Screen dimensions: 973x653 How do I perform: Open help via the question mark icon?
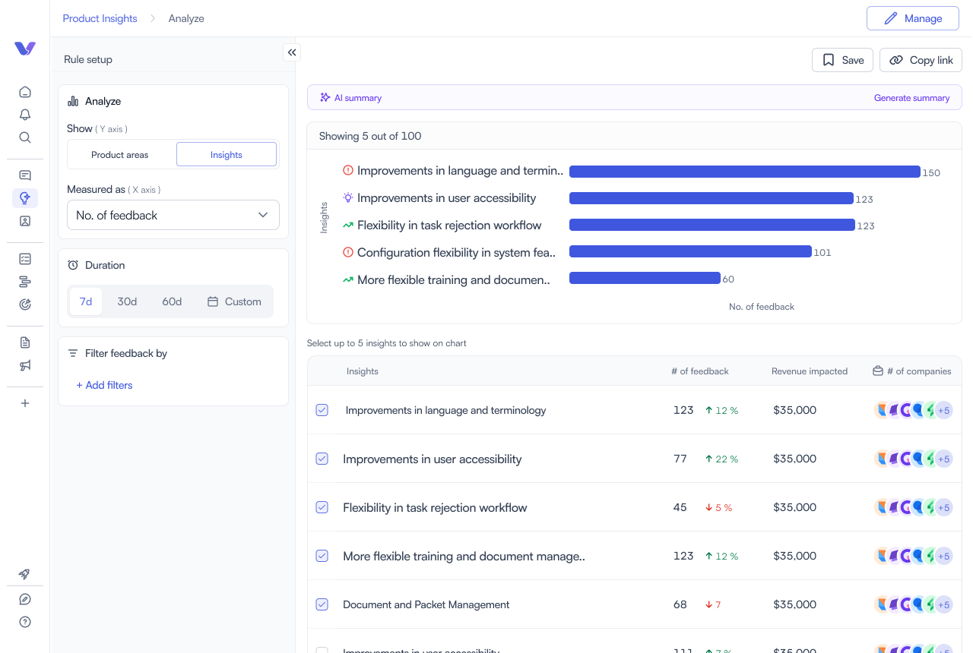click(25, 622)
